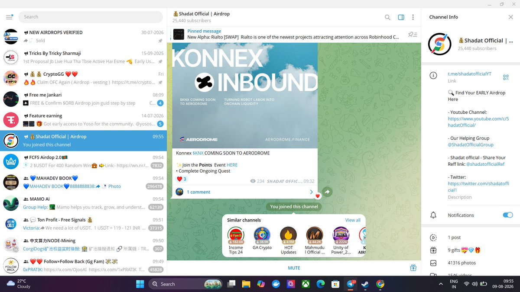Click View all similar channels
This screenshot has width=520, height=292.
point(352,220)
